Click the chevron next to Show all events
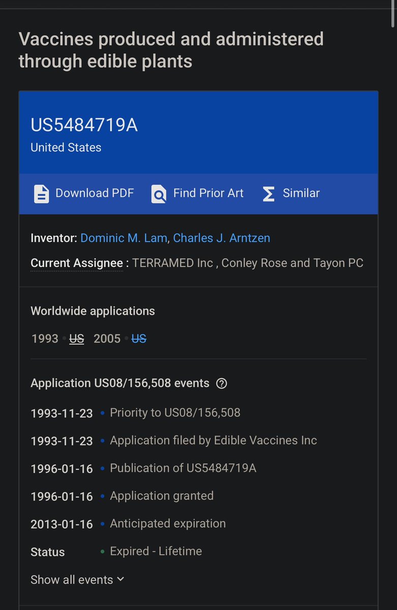Image resolution: width=397 pixels, height=610 pixels. 120,579
